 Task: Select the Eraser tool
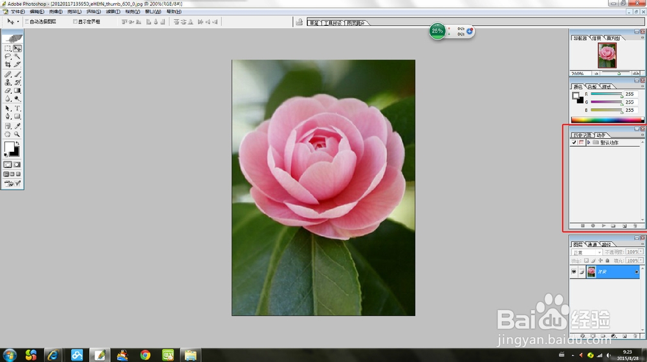tap(7, 90)
